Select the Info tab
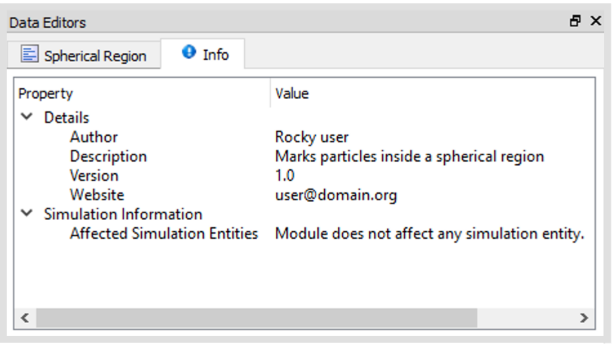 pyautogui.click(x=203, y=53)
